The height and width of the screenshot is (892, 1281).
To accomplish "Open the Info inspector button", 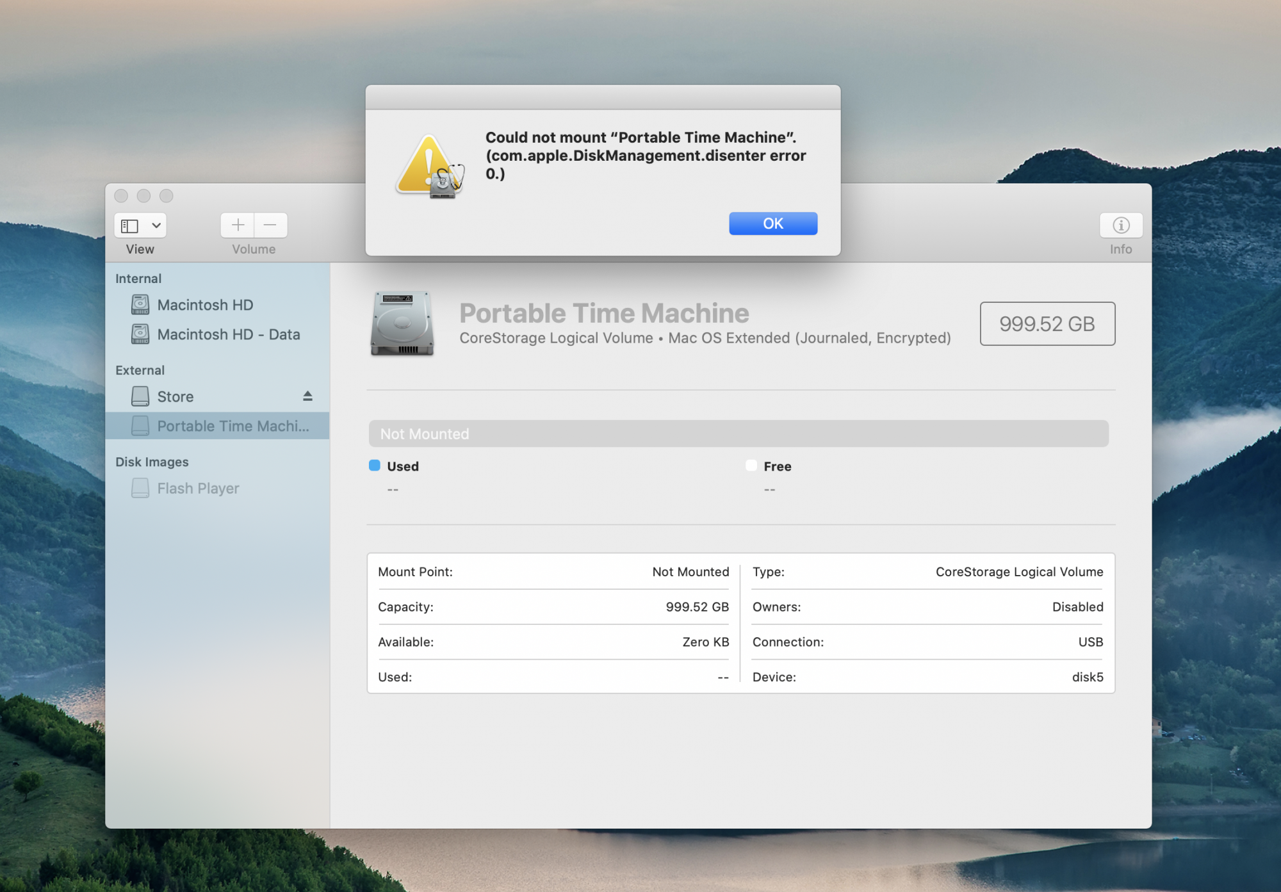I will click(1120, 225).
